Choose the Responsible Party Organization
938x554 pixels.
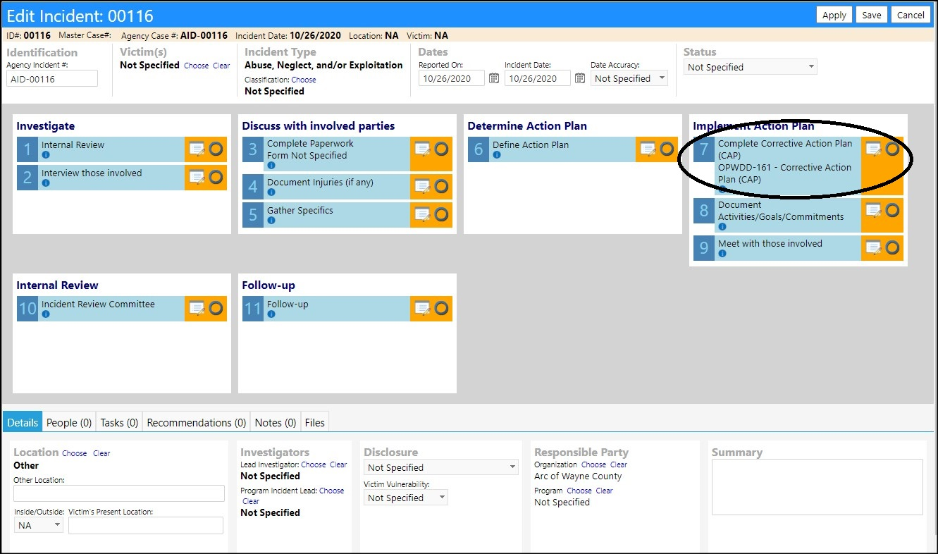593,464
